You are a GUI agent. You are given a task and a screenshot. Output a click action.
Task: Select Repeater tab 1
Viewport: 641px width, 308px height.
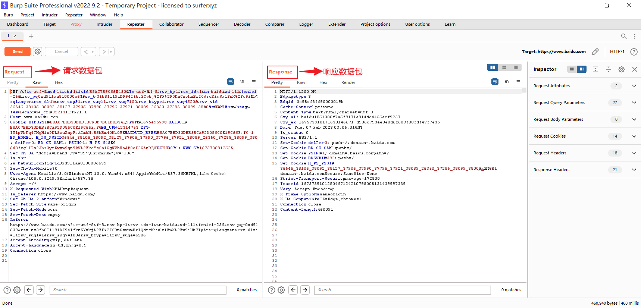pyautogui.click(x=8, y=36)
